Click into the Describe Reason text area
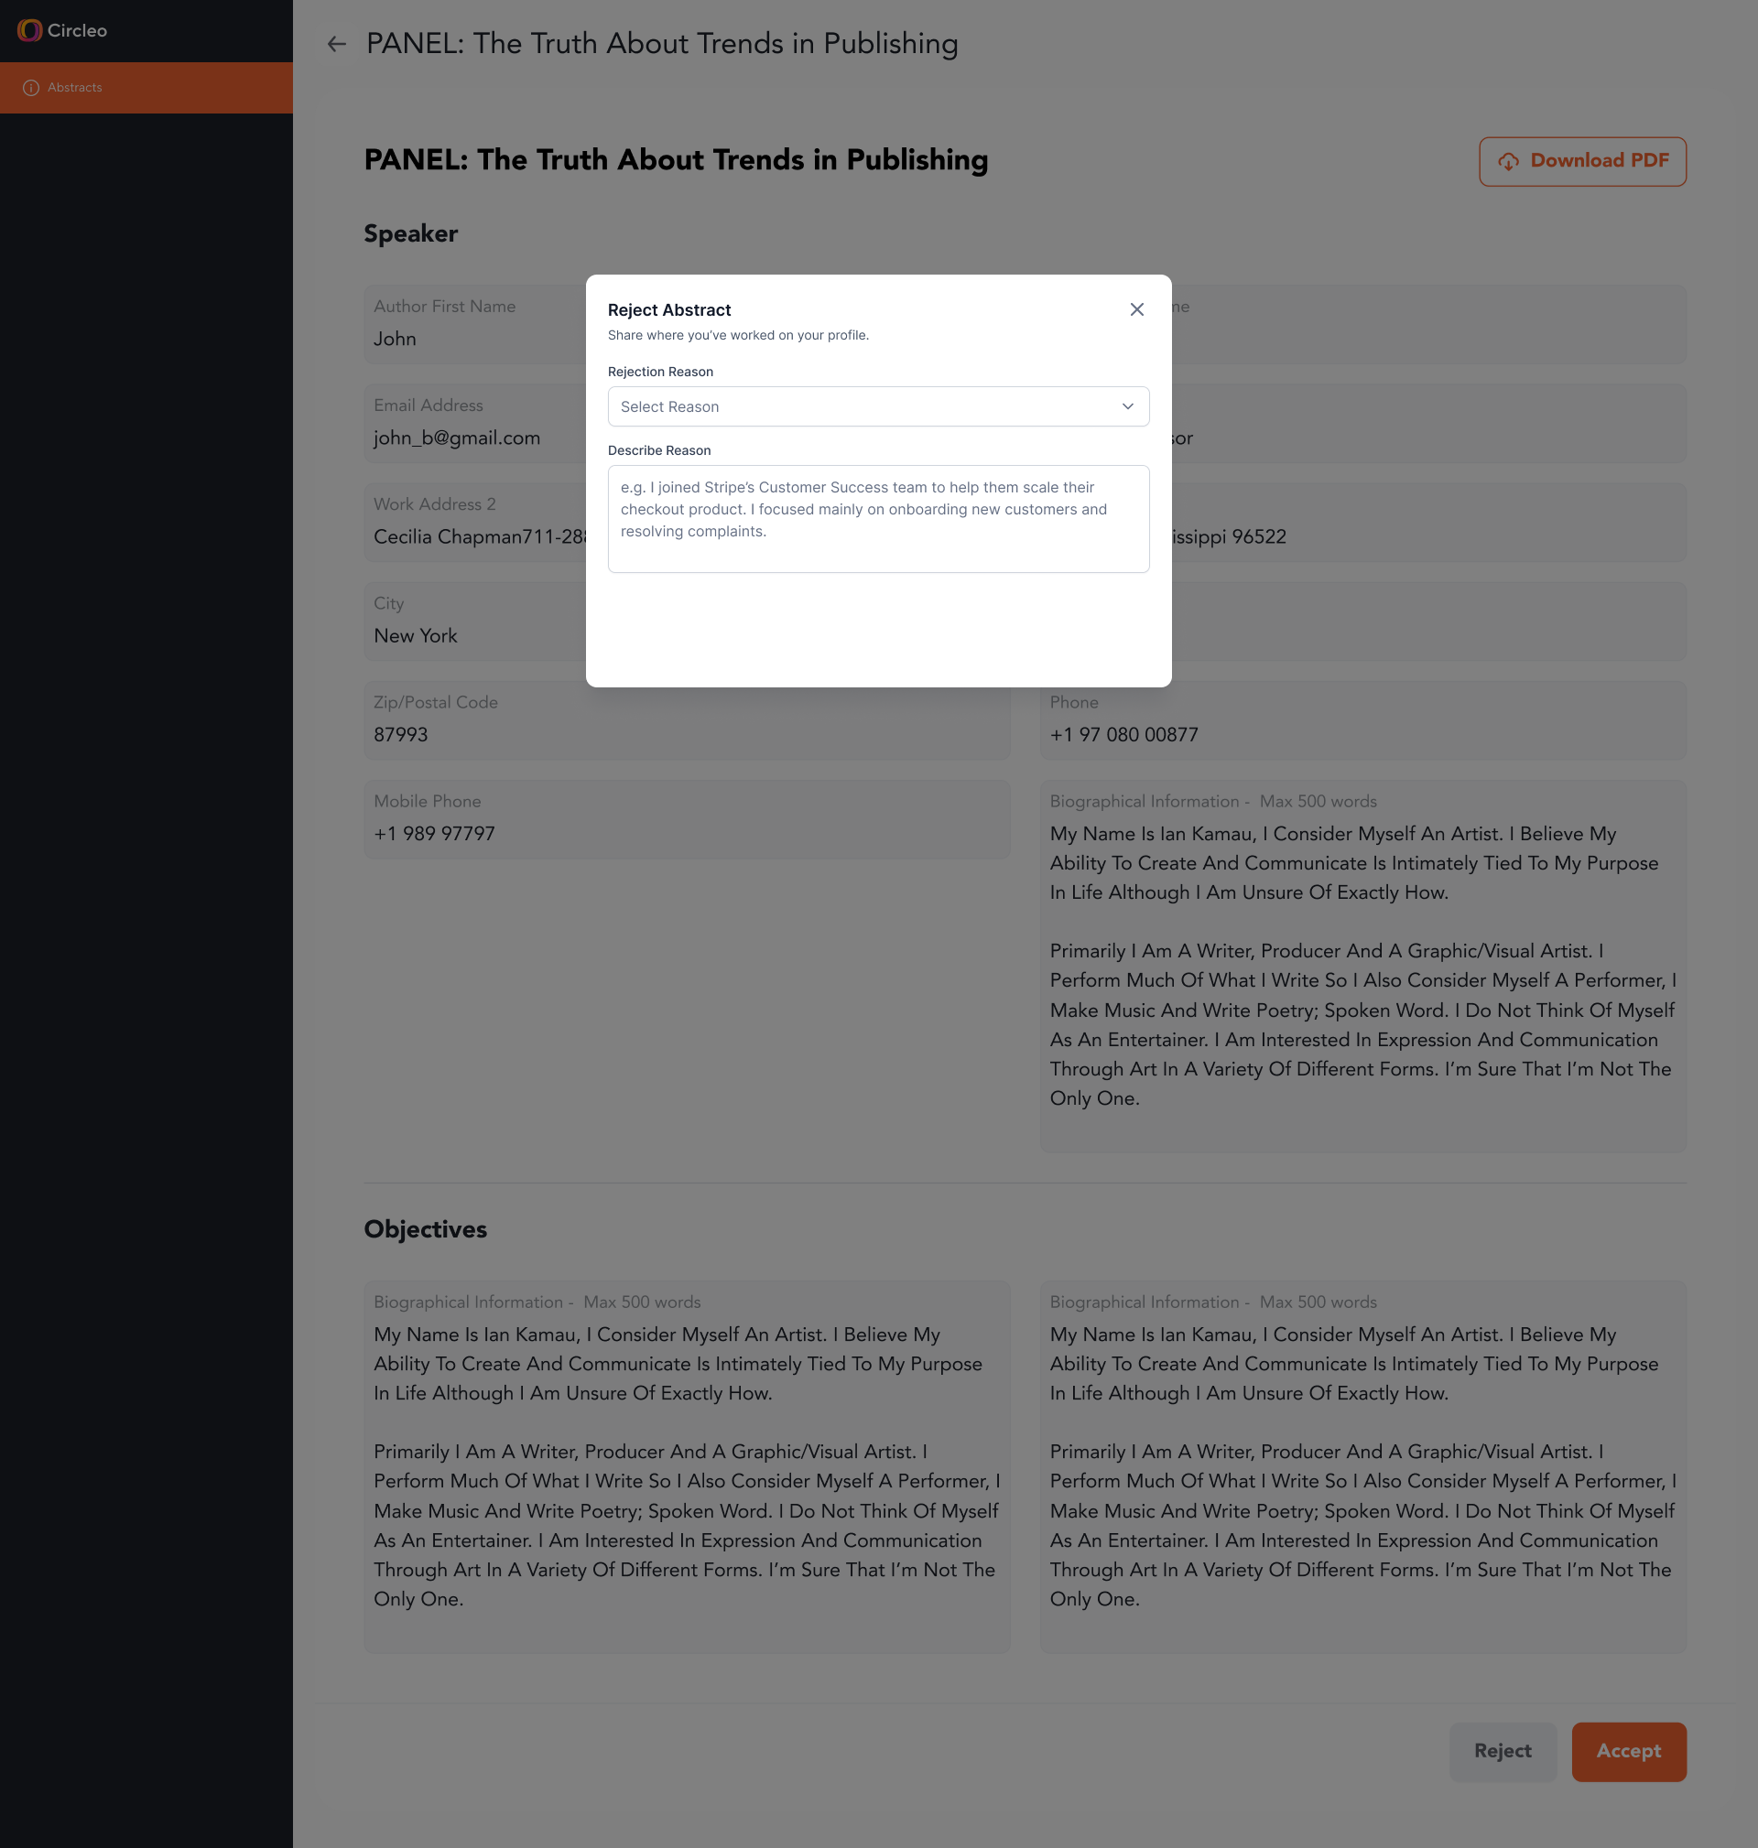Viewport: 1758px width, 1848px height. (x=877, y=519)
